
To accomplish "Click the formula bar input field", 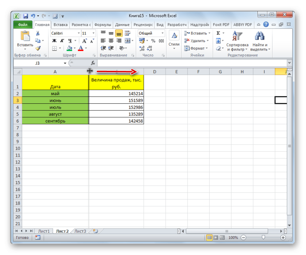I will pyautogui.click(x=192, y=63).
